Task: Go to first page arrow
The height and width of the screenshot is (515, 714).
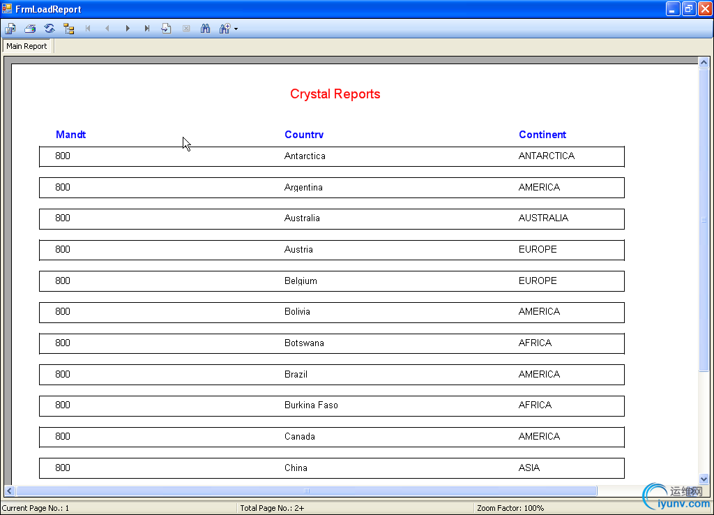Action: tap(89, 29)
